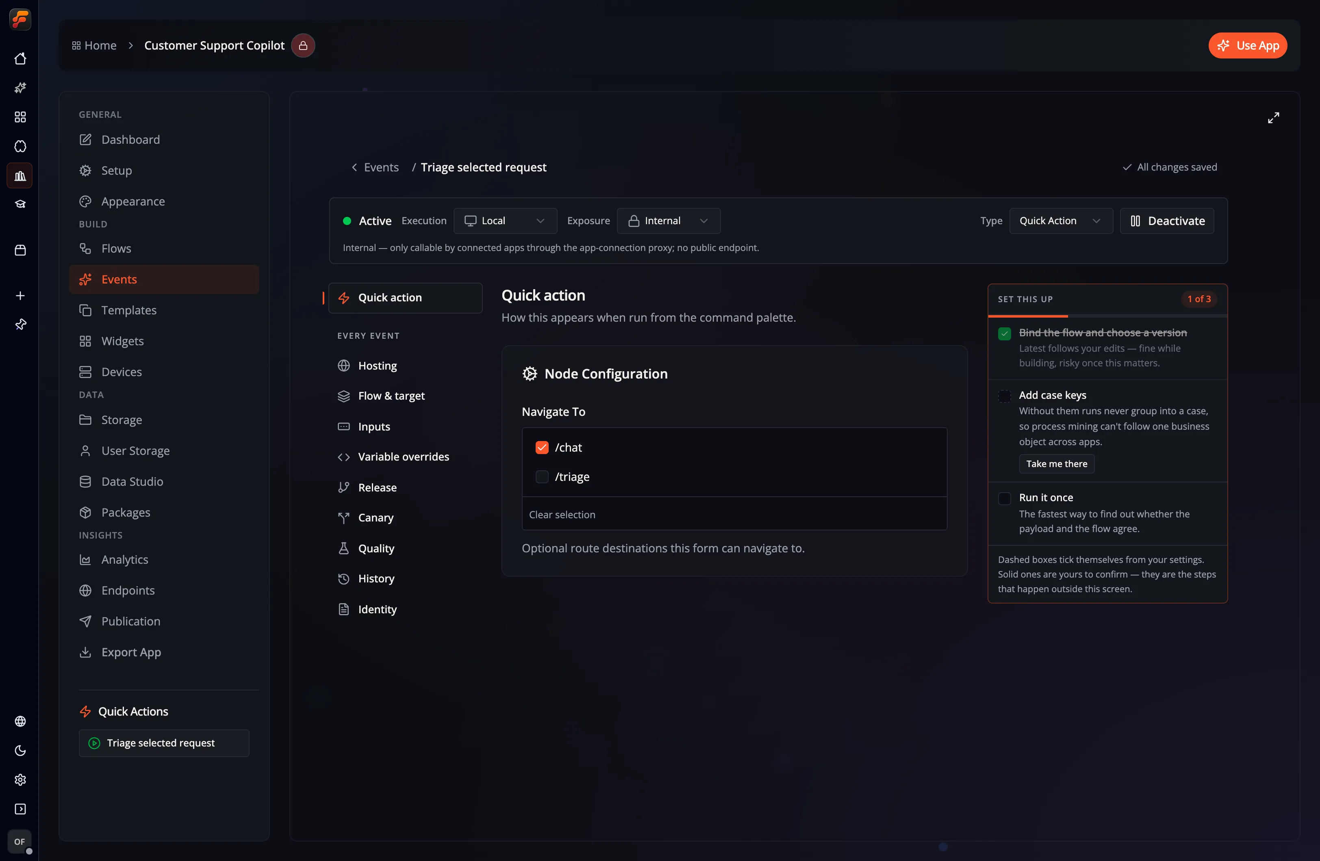Open the Execution Local dropdown
Image resolution: width=1320 pixels, height=861 pixels.
pos(505,221)
